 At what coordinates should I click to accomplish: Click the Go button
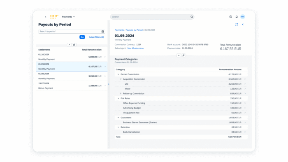tap(82, 37)
